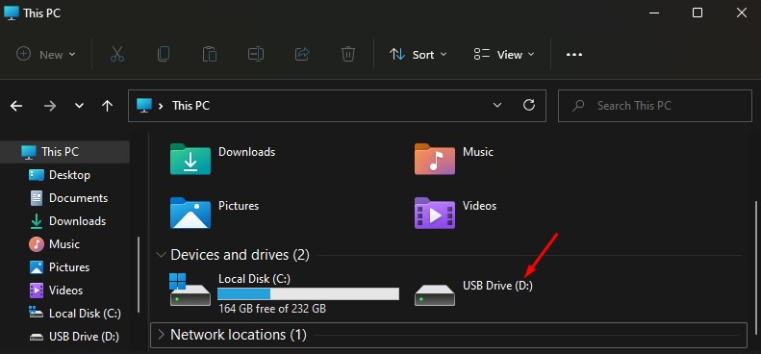Click the chevron after monitor icon in address bar
The height and width of the screenshot is (354, 761).
pyautogui.click(x=161, y=106)
